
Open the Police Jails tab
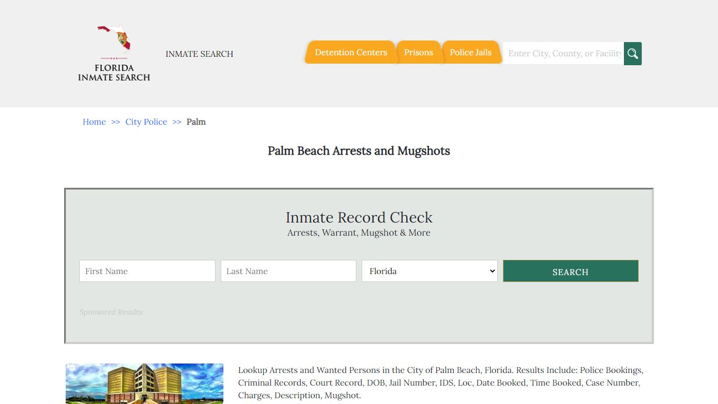click(470, 52)
